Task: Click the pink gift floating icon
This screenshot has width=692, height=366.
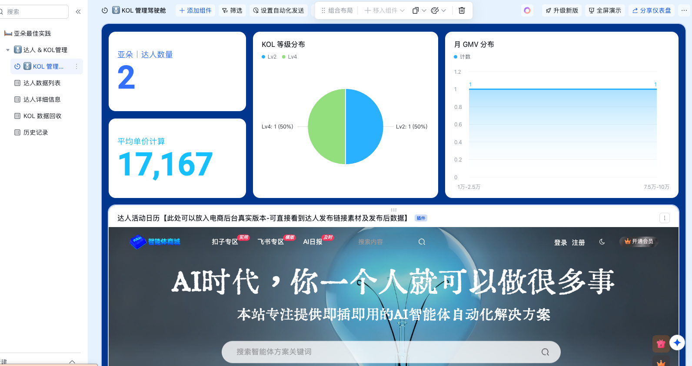Action: tap(661, 344)
